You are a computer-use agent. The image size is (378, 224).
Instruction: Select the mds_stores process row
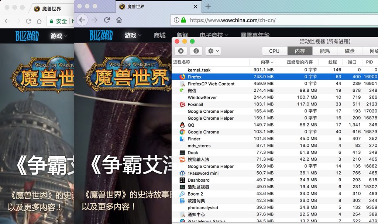(x=275, y=146)
